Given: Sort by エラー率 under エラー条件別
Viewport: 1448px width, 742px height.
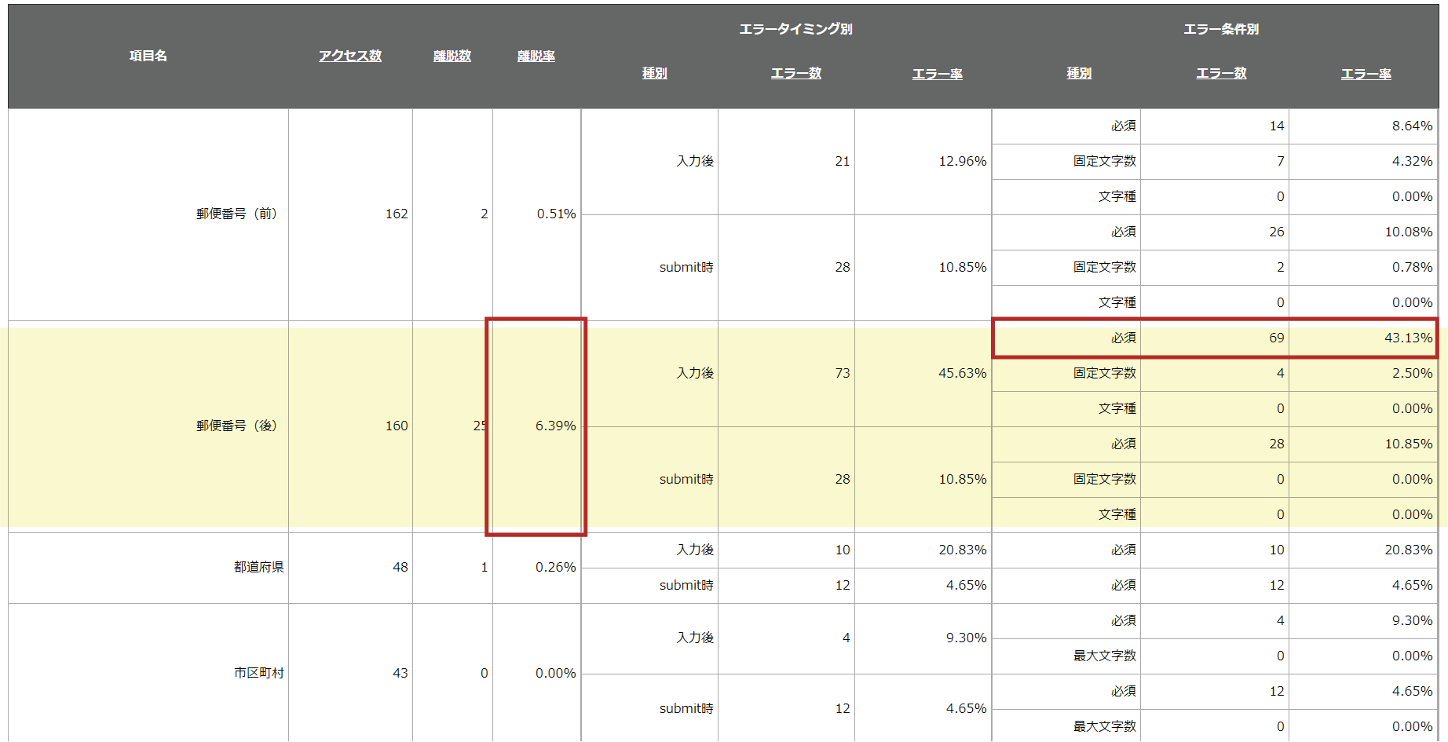Looking at the screenshot, I should point(1366,74).
